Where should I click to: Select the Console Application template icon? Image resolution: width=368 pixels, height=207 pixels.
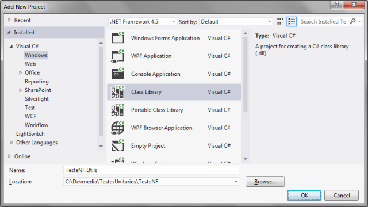117,74
